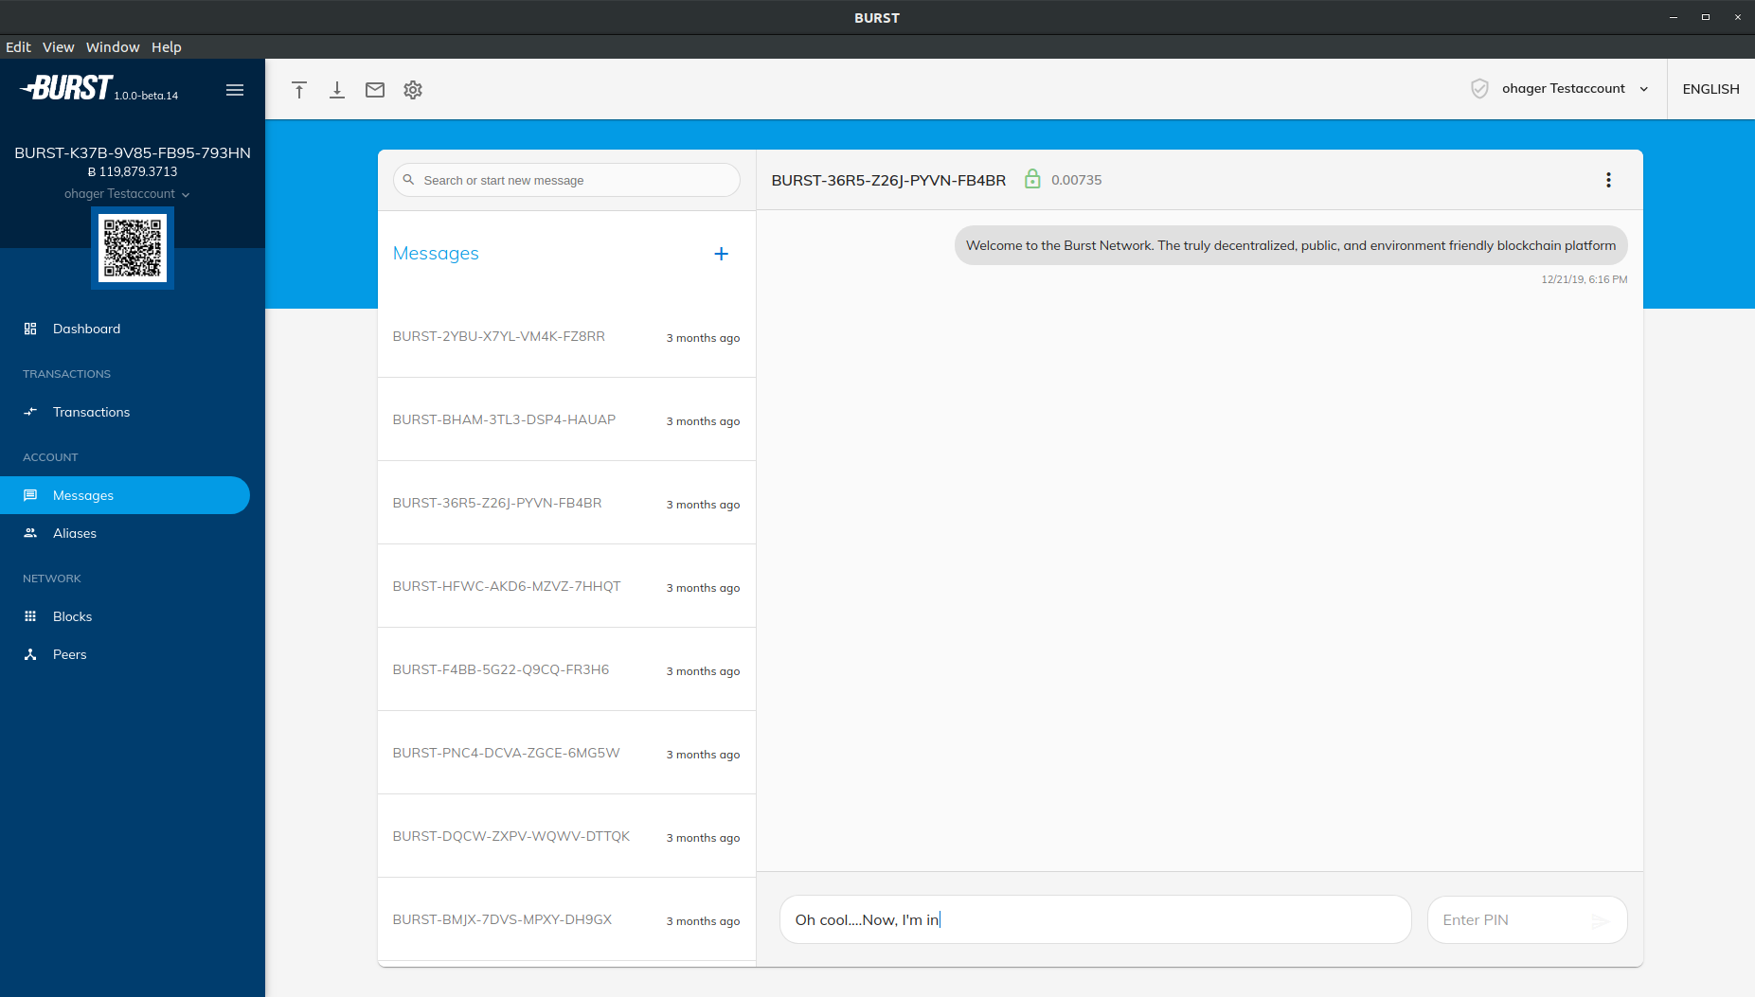This screenshot has height=997, width=1755.
Task: Click the Aliases people icon
Action: [x=30, y=533]
